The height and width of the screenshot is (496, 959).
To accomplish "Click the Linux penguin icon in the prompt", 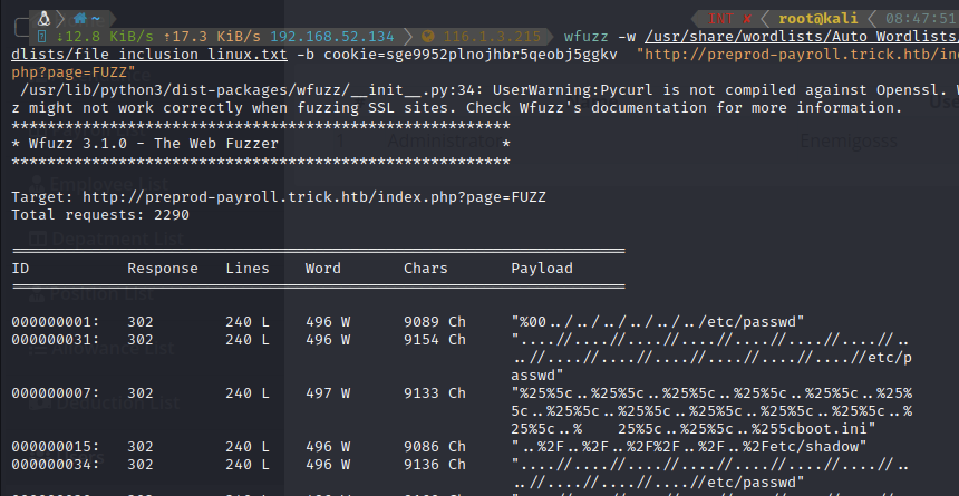I will tap(44, 19).
